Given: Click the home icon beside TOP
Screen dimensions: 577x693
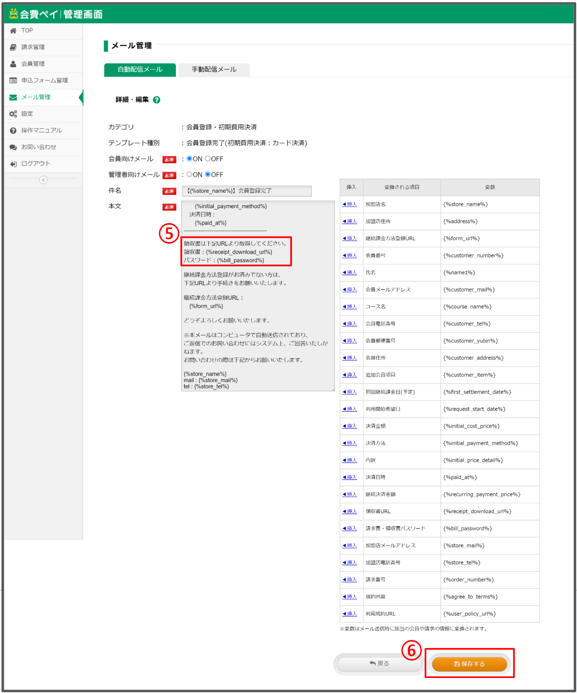Looking at the screenshot, I should pyautogui.click(x=13, y=31).
